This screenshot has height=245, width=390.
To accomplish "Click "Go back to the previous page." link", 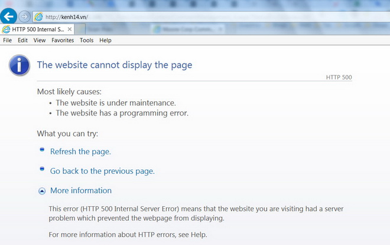I will 102,171.
